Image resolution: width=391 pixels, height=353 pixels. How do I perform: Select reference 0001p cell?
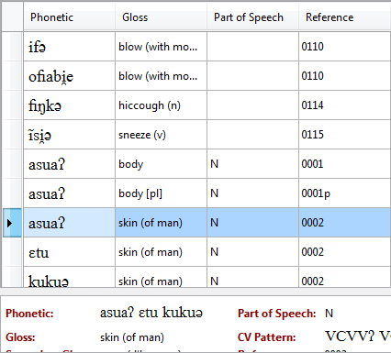tap(345, 193)
